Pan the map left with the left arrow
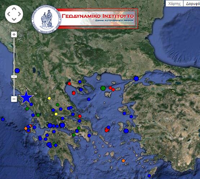The width and height of the screenshot is (200, 179). tap(9, 14)
